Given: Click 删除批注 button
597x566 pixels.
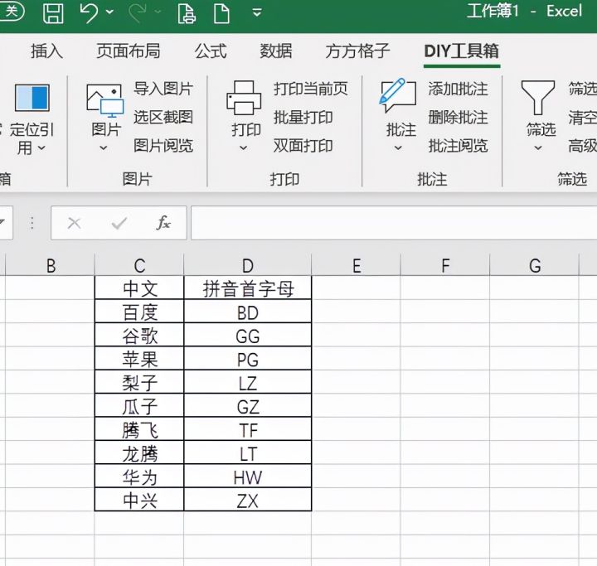Looking at the screenshot, I should pos(458,117).
